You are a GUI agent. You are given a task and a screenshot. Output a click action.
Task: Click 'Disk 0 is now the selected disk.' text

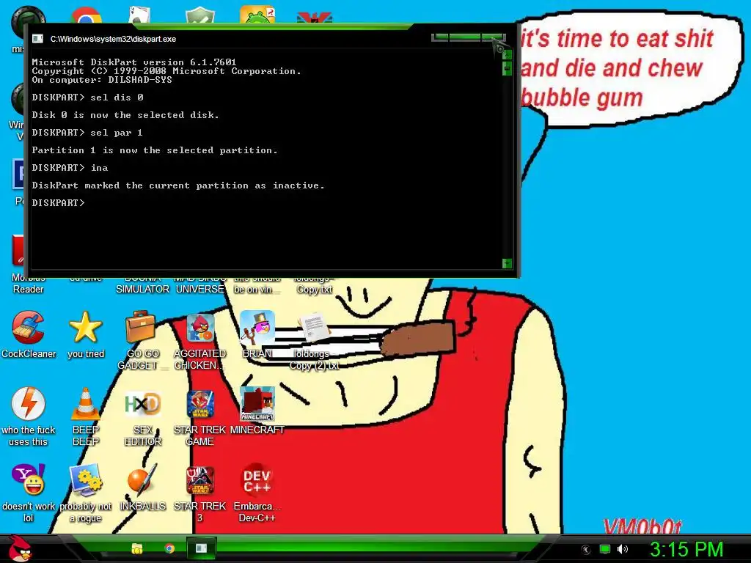[125, 115]
